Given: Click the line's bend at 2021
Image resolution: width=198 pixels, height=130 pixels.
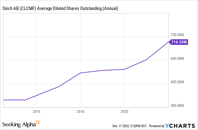Looking at the screenshot, I should pos(147,60).
